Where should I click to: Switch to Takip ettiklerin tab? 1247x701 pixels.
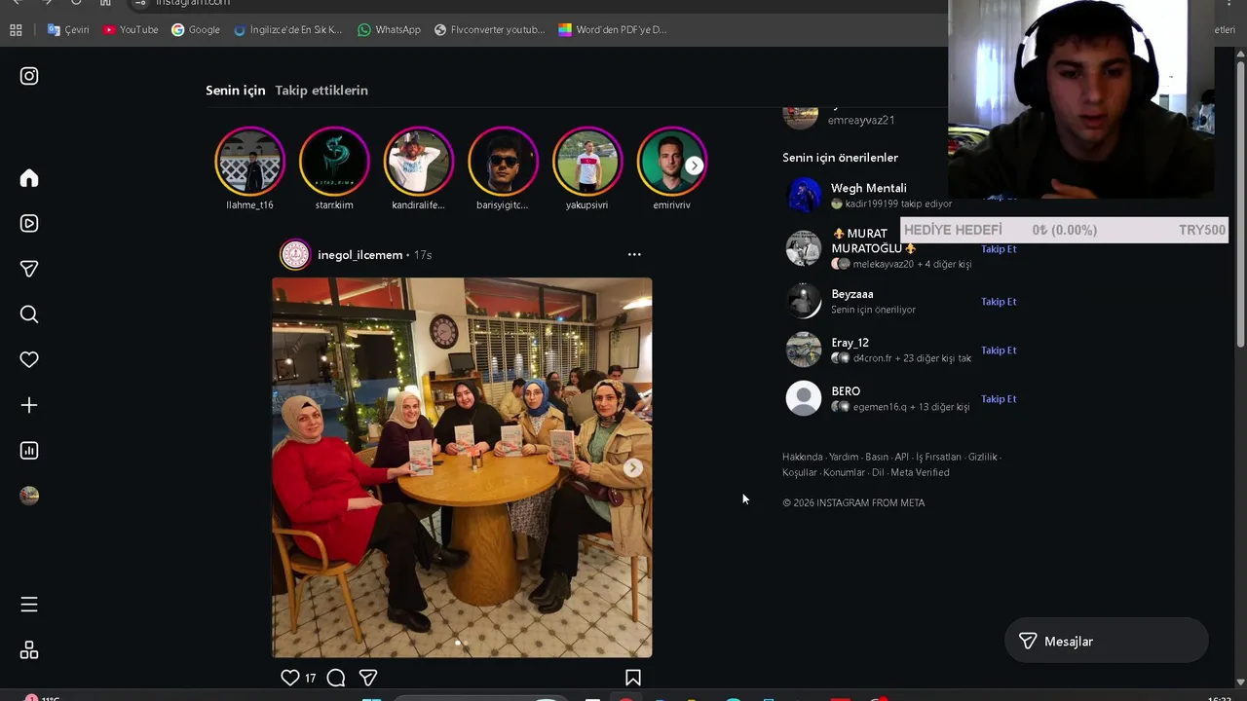pyautogui.click(x=321, y=90)
